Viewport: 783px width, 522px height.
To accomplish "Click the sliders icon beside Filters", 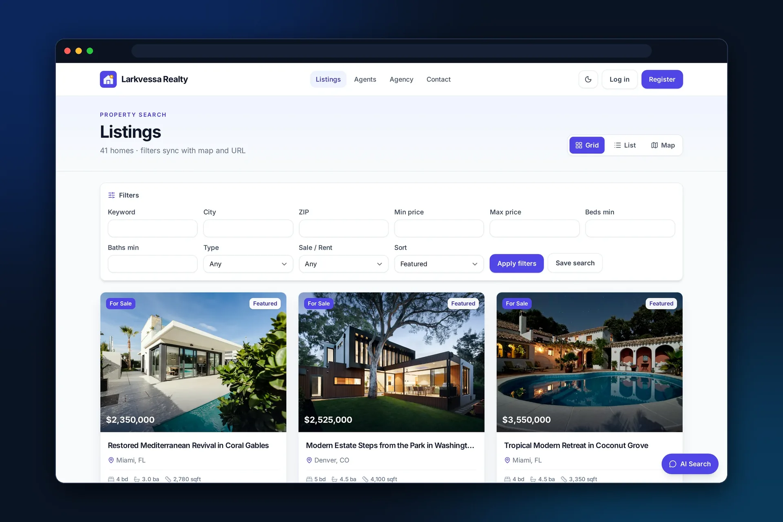I will pos(111,195).
